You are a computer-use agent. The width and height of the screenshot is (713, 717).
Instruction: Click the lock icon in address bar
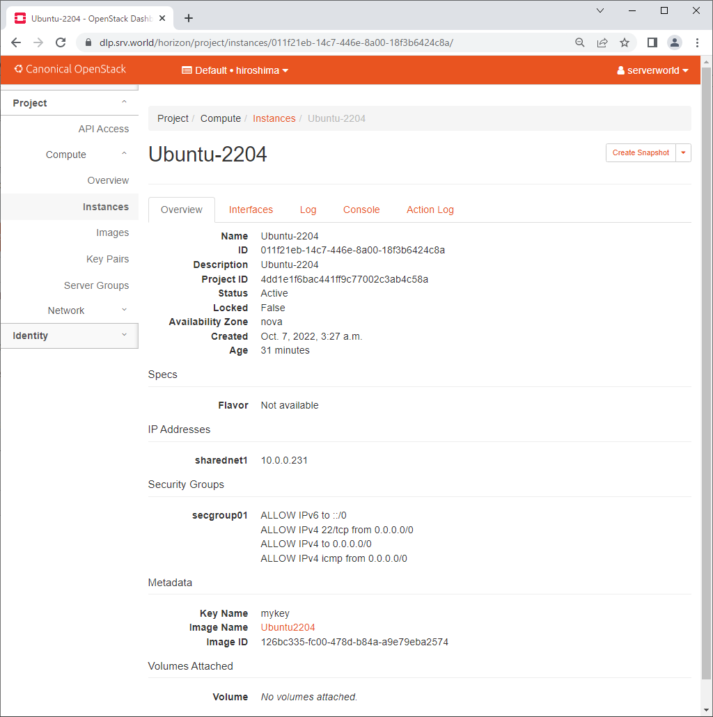tap(88, 42)
